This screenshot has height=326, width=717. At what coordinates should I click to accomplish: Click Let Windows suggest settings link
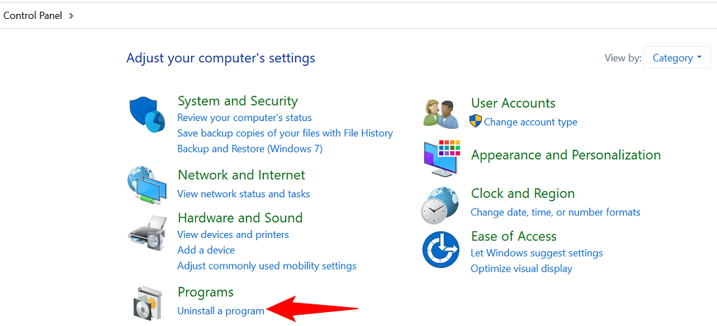[536, 253]
